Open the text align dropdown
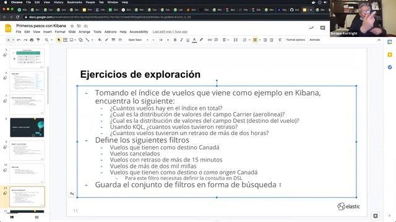Image resolution: width=396 pixels, height=222 pixels. click(225, 39)
